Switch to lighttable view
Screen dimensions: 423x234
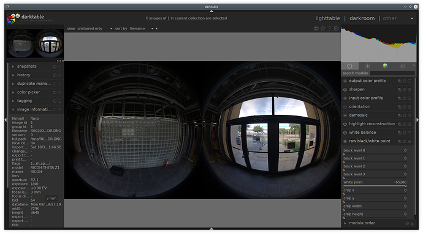[x=327, y=18]
